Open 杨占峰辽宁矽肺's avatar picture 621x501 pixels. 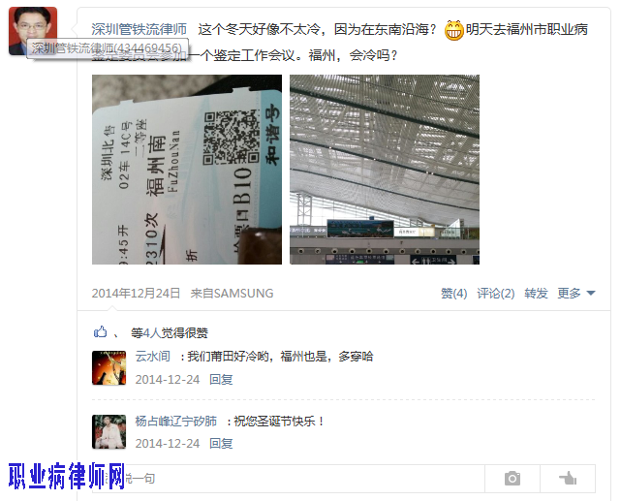pos(109,431)
